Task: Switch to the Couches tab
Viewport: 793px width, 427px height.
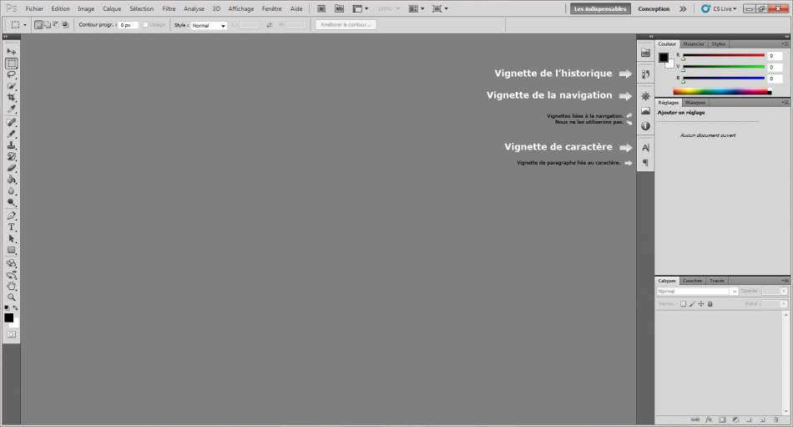Action: pyautogui.click(x=692, y=281)
